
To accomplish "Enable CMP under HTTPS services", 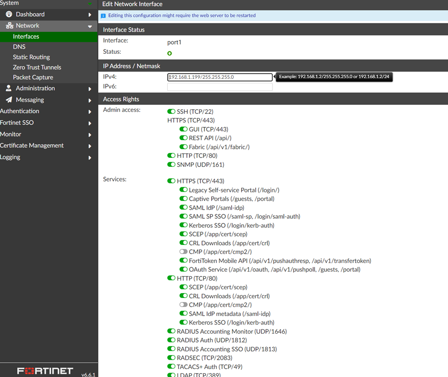I will point(183,252).
